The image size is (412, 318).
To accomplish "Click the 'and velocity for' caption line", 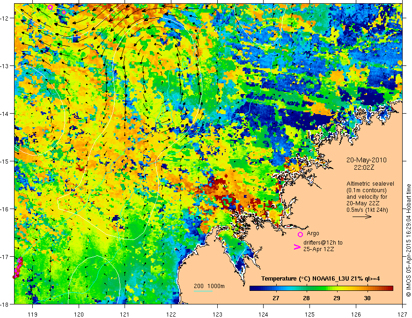I will pos(367,197).
